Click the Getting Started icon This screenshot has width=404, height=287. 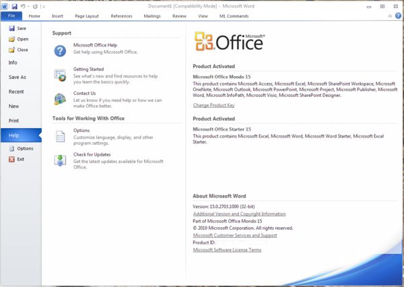(60, 75)
